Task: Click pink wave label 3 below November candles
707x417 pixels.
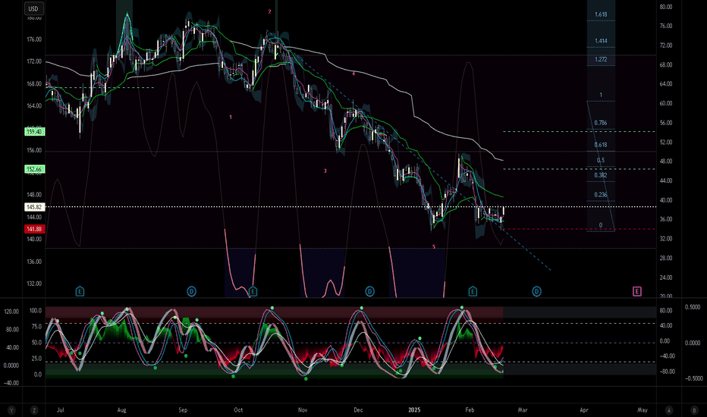Action: click(325, 171)
